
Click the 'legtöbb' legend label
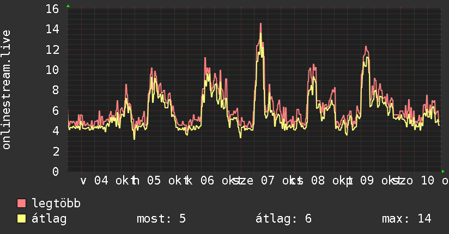coord(56,204)
